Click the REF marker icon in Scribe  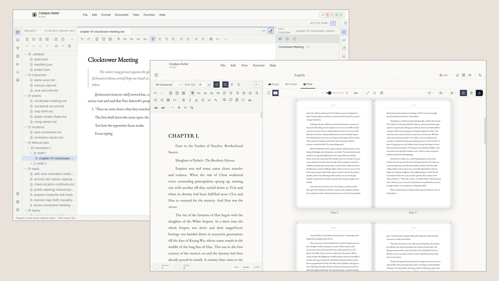point(163,108)
